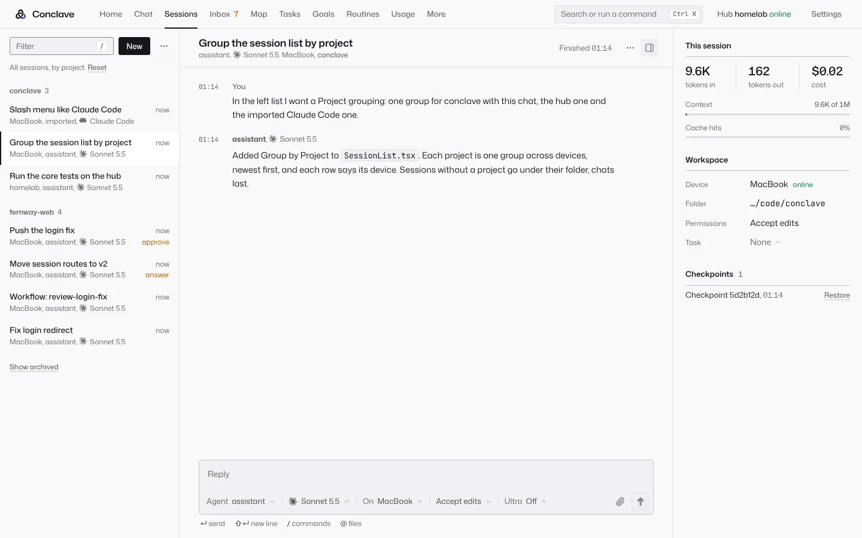Open session Fix login redirect
862x538 pixels.
point(89,336)
